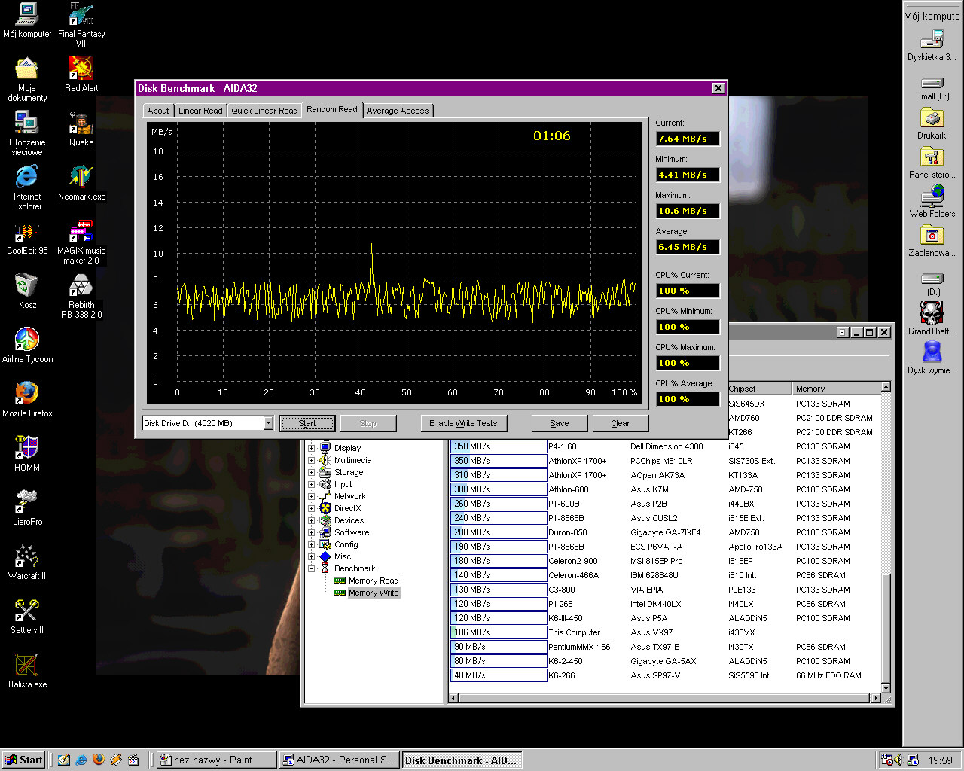Click the Firefox quick launch icon in taskbar
Image resolution: width=964 pixels, height=771 pixels.
[x=98, y=760]
